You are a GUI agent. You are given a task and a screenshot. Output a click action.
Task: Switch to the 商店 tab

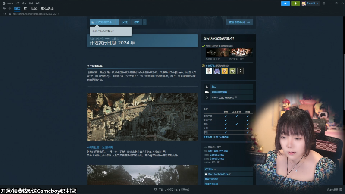click(17, 9)
